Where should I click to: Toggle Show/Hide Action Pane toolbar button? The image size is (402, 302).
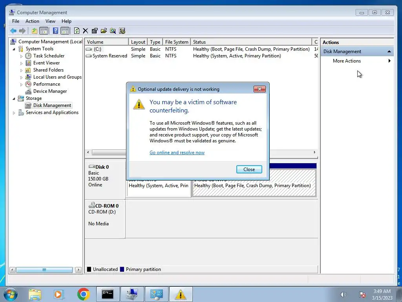tap(65, 31)
